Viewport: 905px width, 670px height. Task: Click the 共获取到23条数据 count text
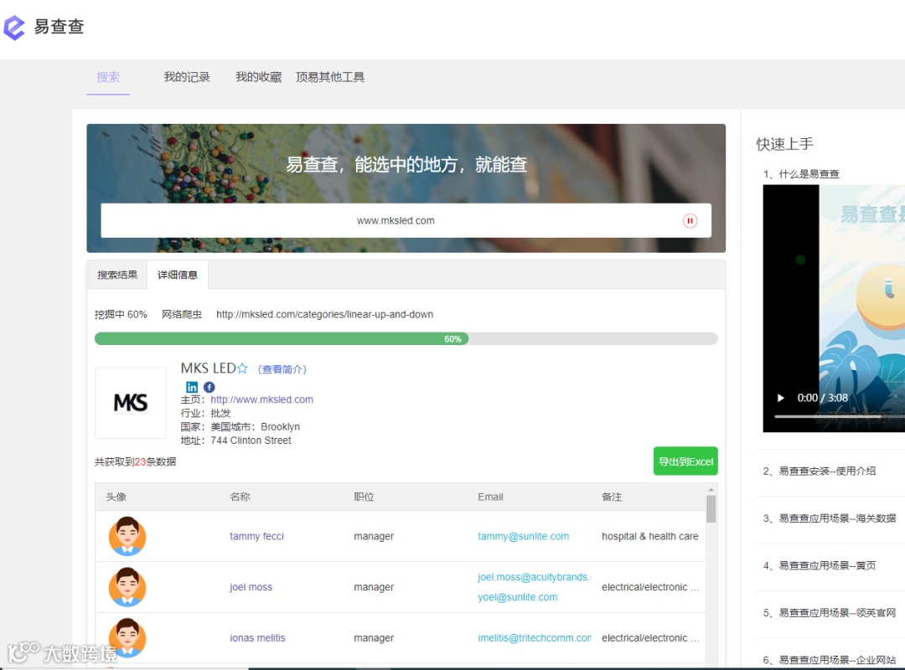pos(136,461)
